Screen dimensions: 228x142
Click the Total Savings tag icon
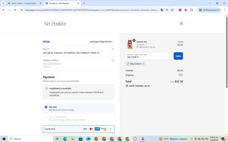tap(127, 86)
